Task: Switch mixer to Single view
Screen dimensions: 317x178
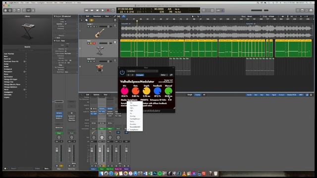Action: 190,94
